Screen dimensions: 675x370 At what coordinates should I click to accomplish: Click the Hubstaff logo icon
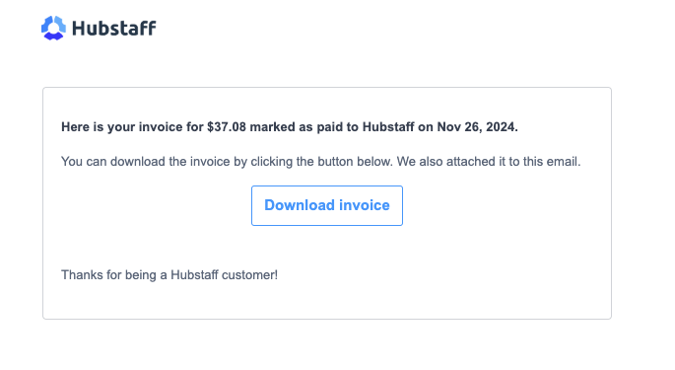pos(53,28)
